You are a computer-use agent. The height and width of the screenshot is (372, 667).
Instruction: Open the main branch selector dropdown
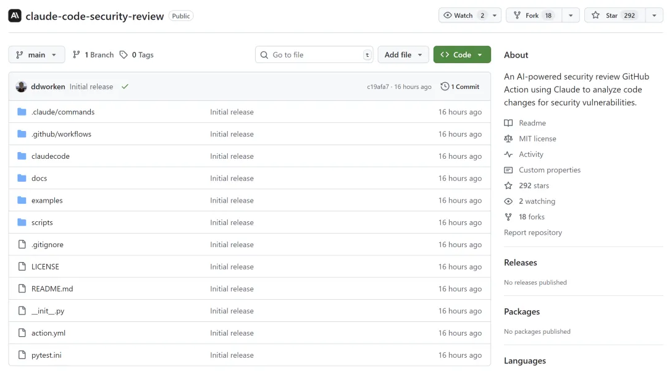[36, 54]
